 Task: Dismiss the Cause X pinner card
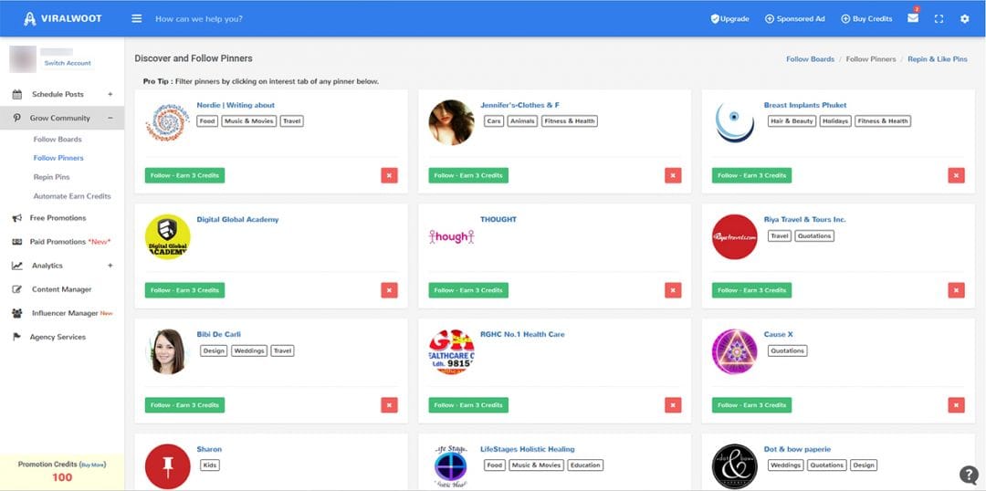point(957,405)
